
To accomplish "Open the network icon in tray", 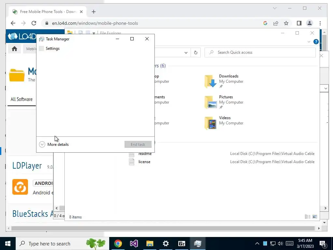I will [x=273, y=243].
